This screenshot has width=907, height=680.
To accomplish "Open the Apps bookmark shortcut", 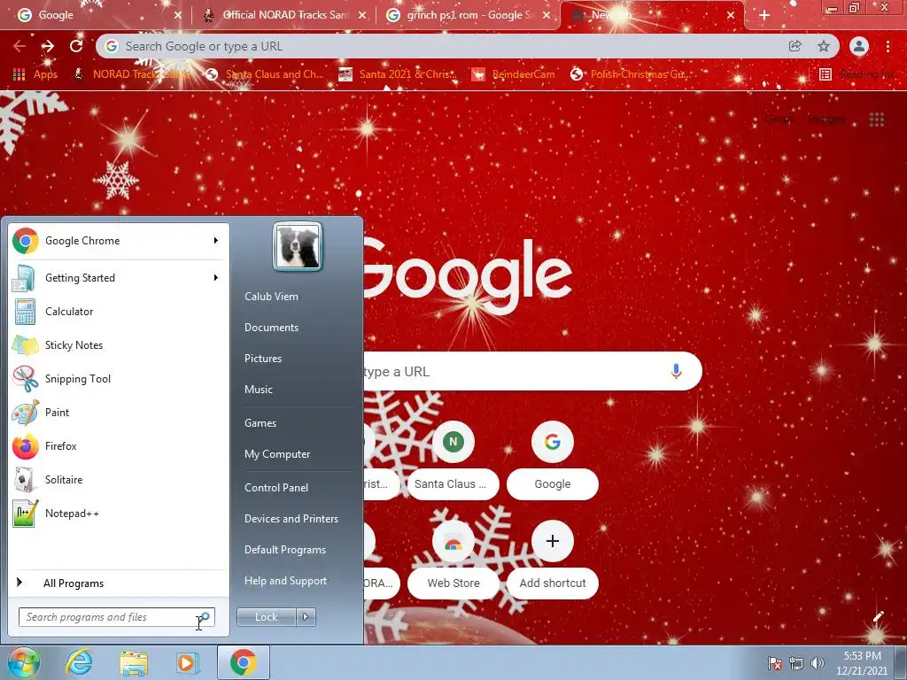I will [x=35, y=74].
